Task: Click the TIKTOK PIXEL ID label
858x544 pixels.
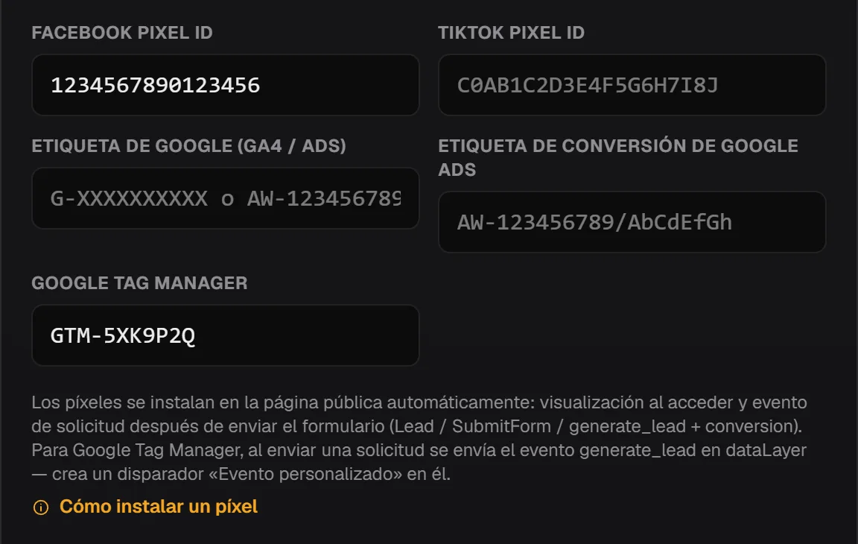Action: pyautogui.click(x=511, y=33)
